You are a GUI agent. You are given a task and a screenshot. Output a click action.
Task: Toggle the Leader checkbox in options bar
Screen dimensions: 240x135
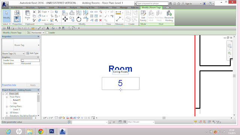point(47,33)
